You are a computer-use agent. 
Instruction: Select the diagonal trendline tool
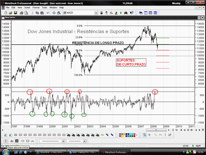pyautogui.click(x=155, y=135)
